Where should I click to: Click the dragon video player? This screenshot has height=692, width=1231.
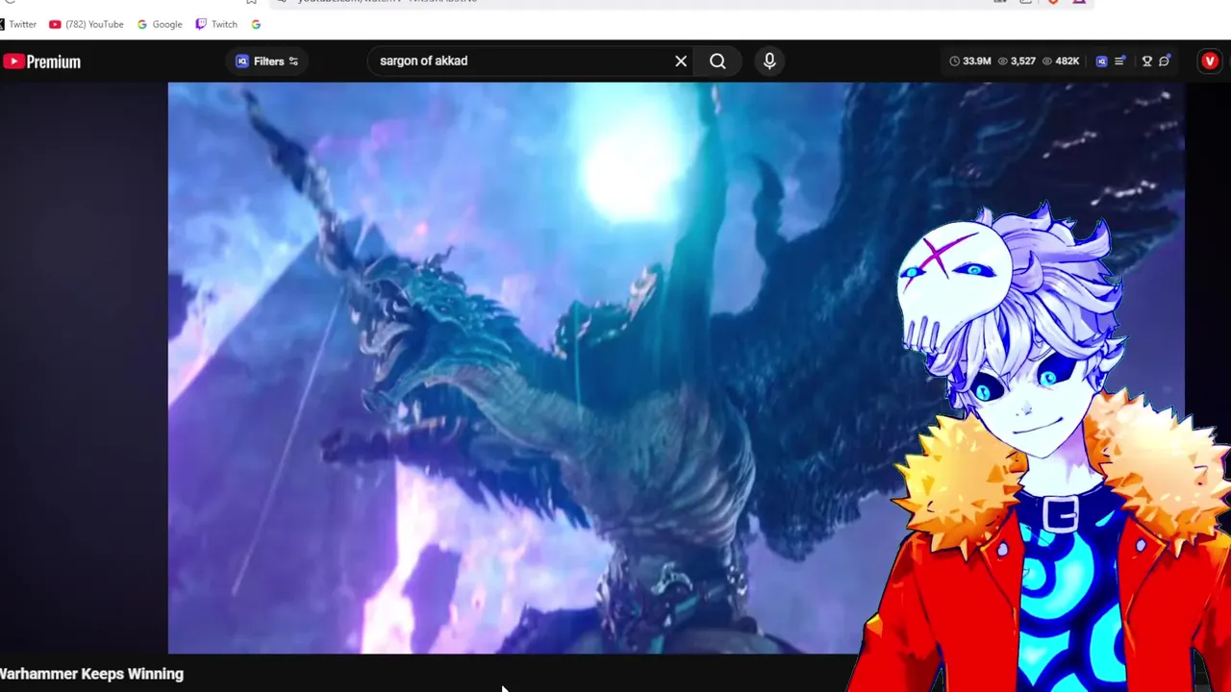(676, 367)
